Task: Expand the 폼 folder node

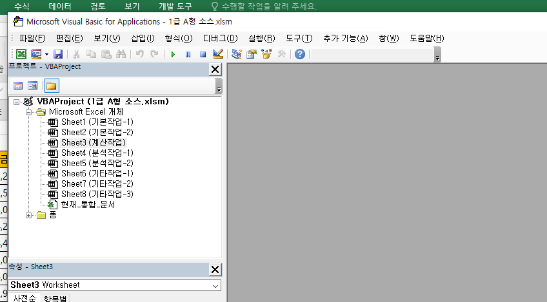Action: click(x=29, y=215)
